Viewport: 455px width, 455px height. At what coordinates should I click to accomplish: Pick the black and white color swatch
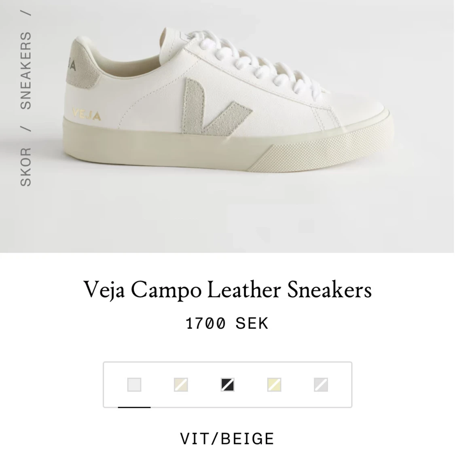(x=228, y=385)
